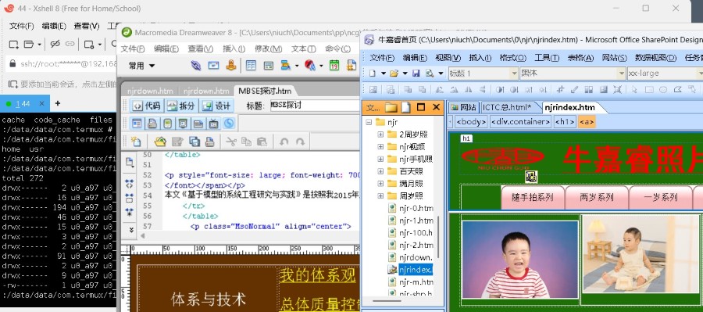
Task: Open dropdown arrow next to SharePoint new page
Action: tap(384, 74)
